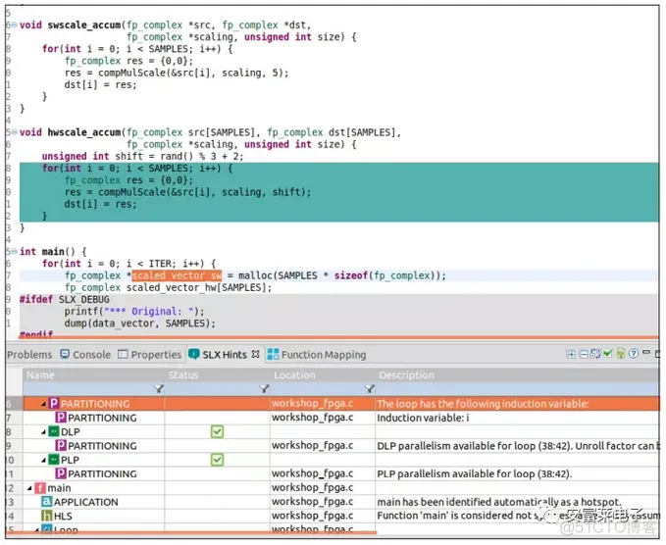
Task: Click 'main has been identified automatically as a hotspot' text
Action: pyautogui.click(x=499, y=502)
